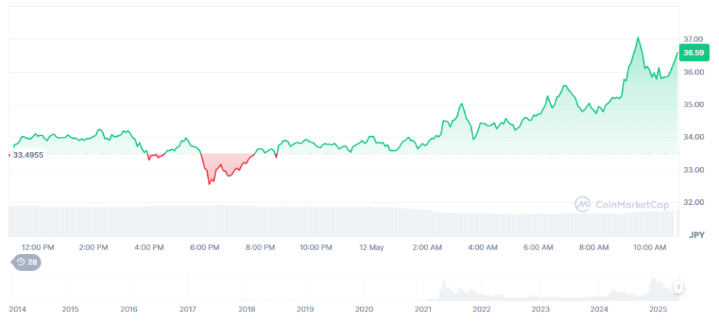Click the 10:00 PM time axis label
Viewport: 719px width, 322px height.
tap(315, 248)
